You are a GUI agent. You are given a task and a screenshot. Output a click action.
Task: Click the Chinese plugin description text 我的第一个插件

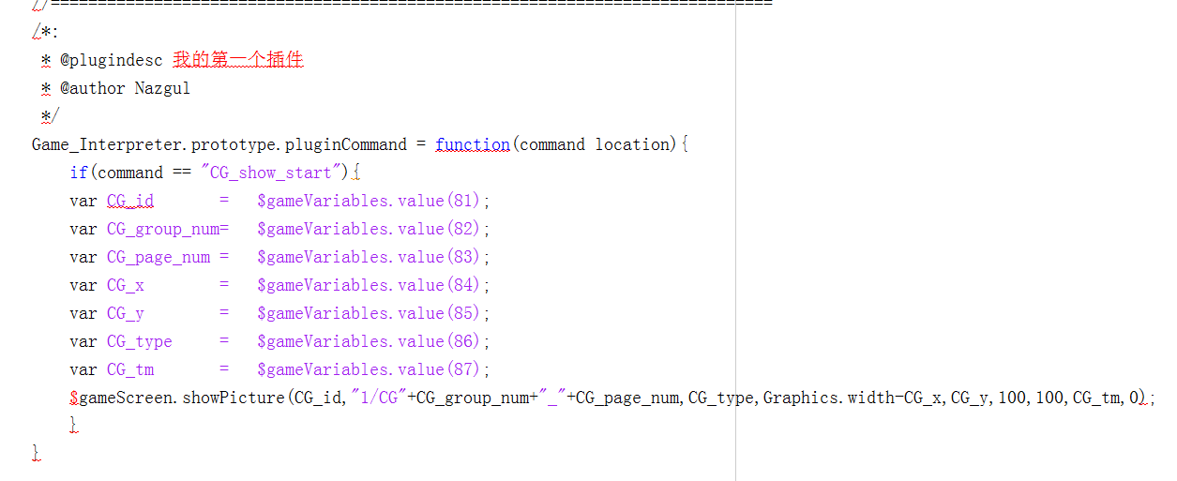click(x=238, y=60)
